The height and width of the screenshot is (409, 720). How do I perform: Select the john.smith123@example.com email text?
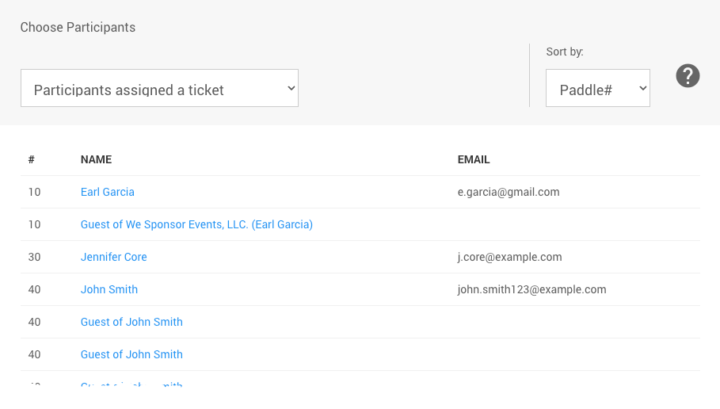(x=531, y=289)
